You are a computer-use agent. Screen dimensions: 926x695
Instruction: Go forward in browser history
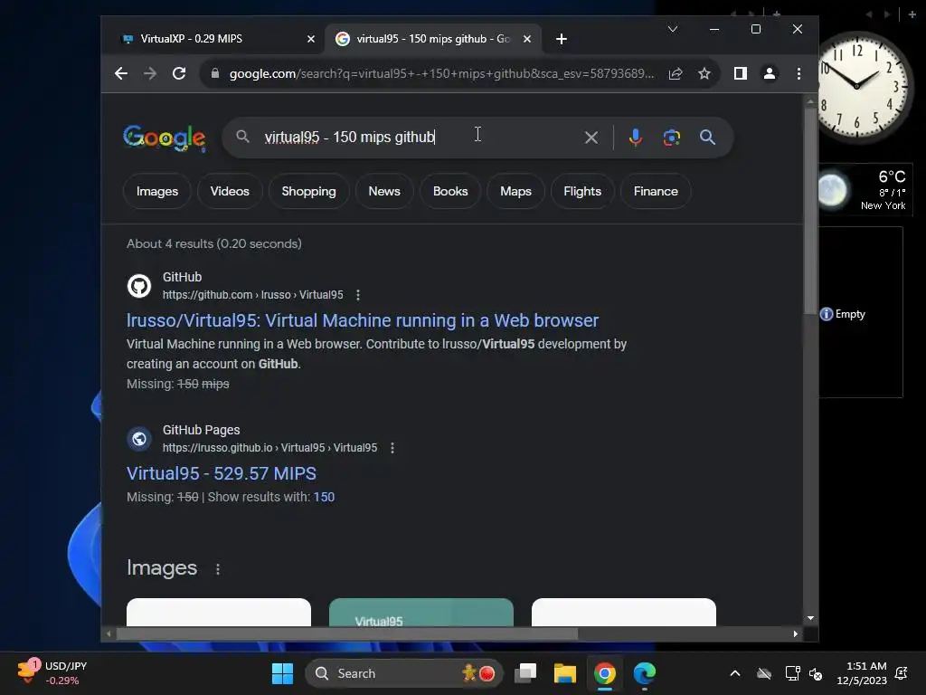[150, 73]
